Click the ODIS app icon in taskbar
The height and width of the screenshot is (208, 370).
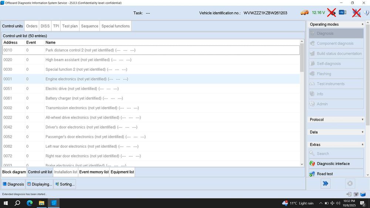point(54,203)
